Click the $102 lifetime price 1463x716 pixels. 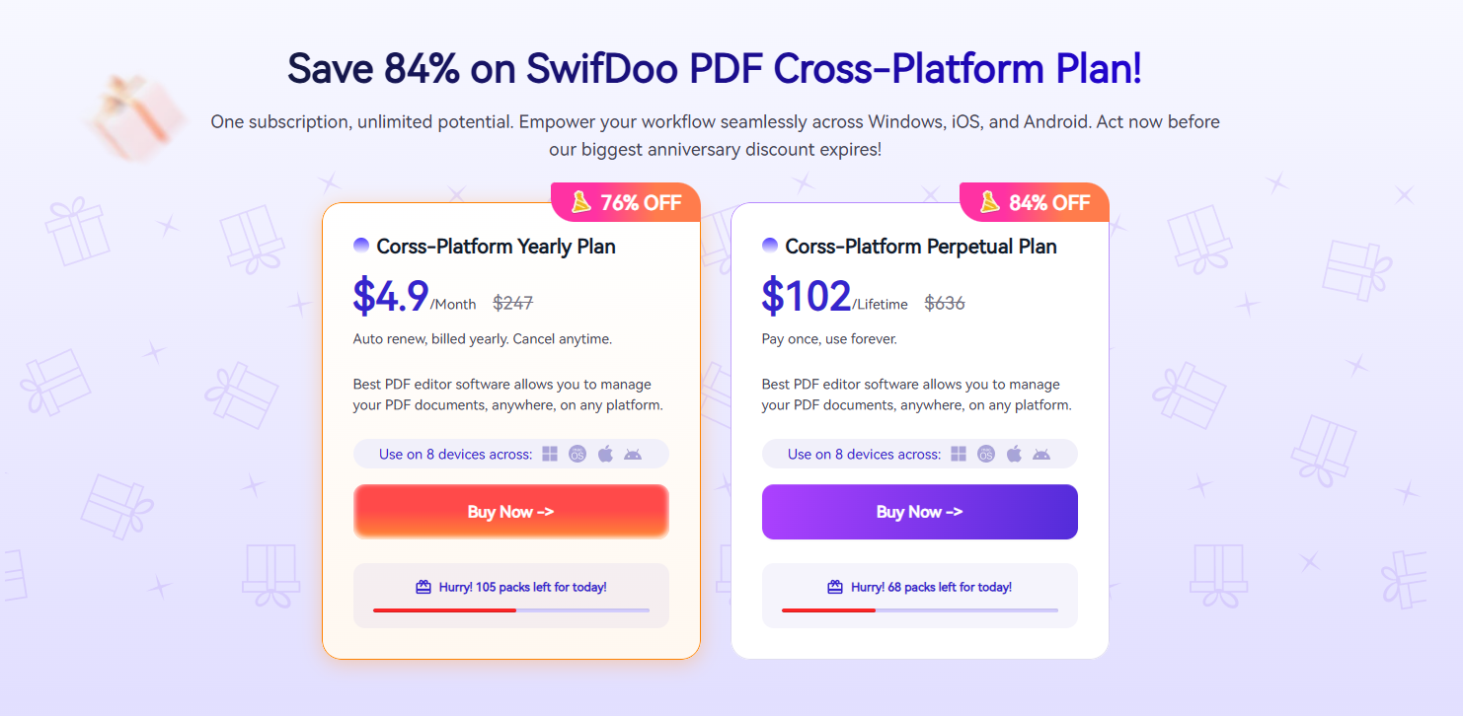[x=834, y=296]
